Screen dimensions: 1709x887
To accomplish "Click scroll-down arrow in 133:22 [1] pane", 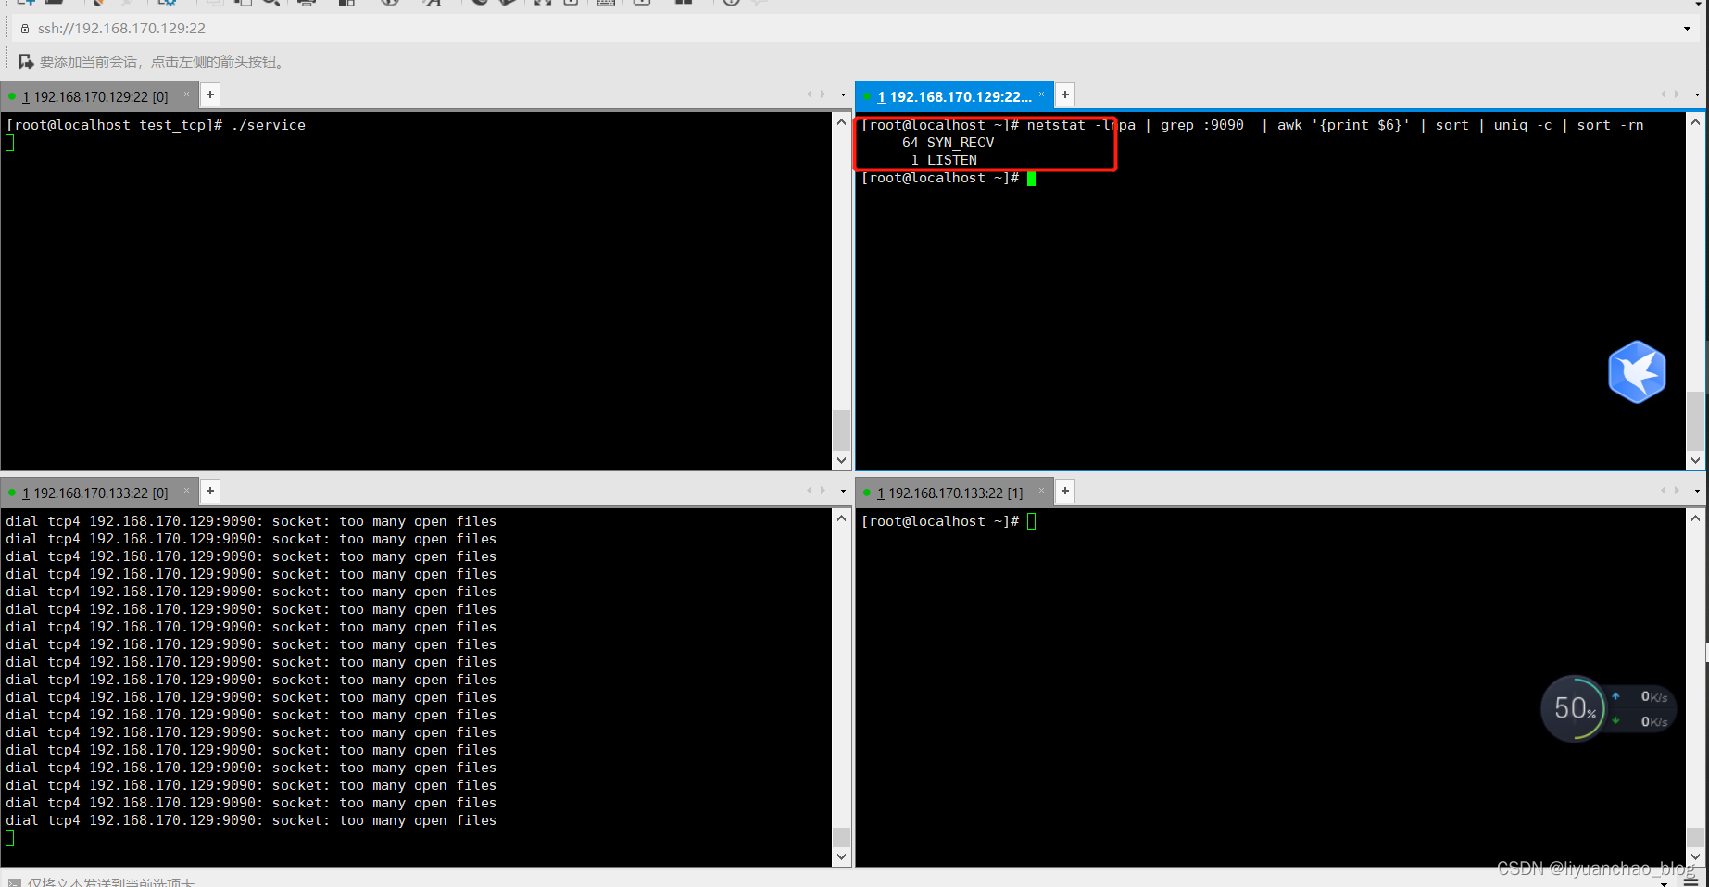I will point(1695,856).
